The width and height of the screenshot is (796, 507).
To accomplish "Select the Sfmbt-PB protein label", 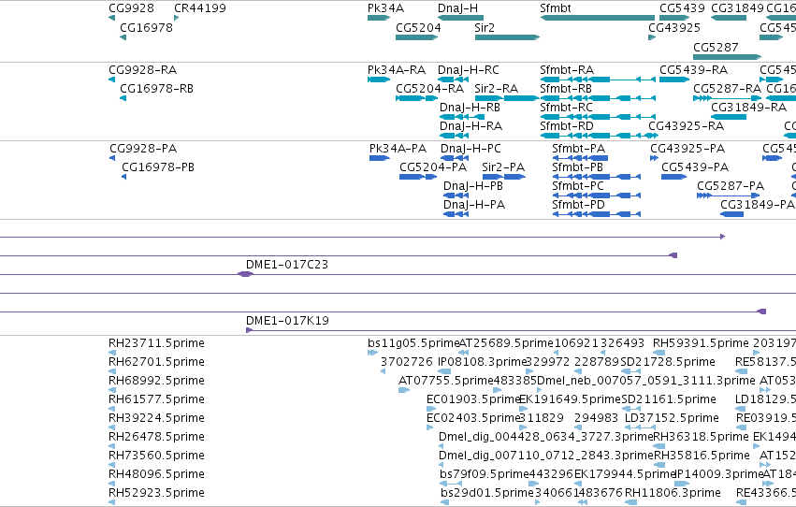I will click(578, 167).
